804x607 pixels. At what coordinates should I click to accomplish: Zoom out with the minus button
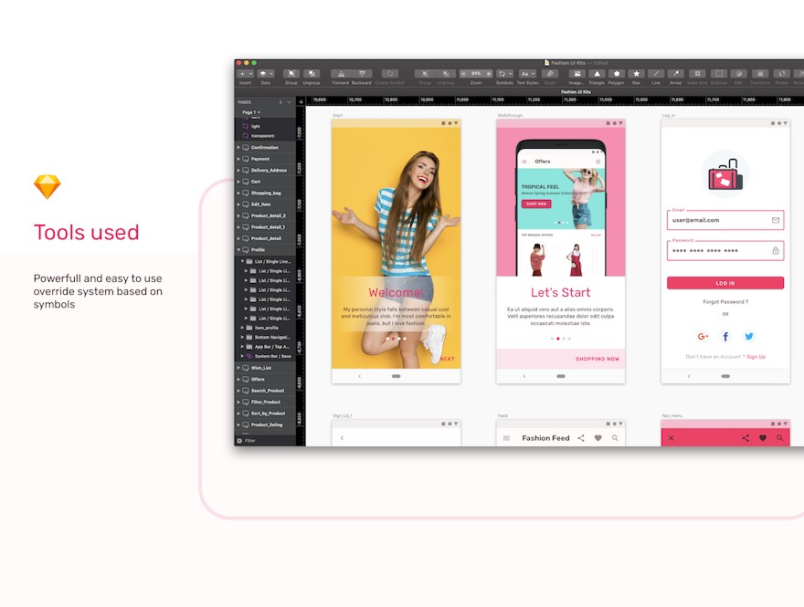coord(463,74)
